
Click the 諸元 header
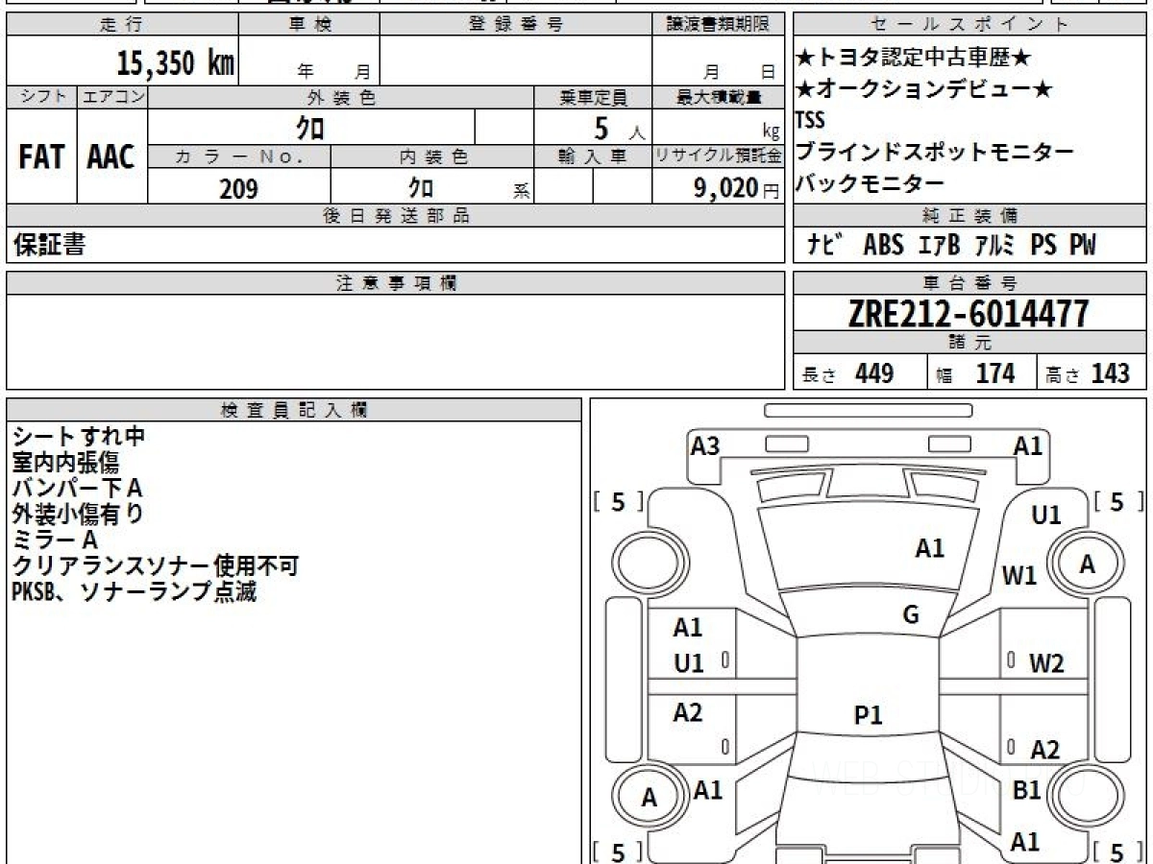(x=969, y=343)
